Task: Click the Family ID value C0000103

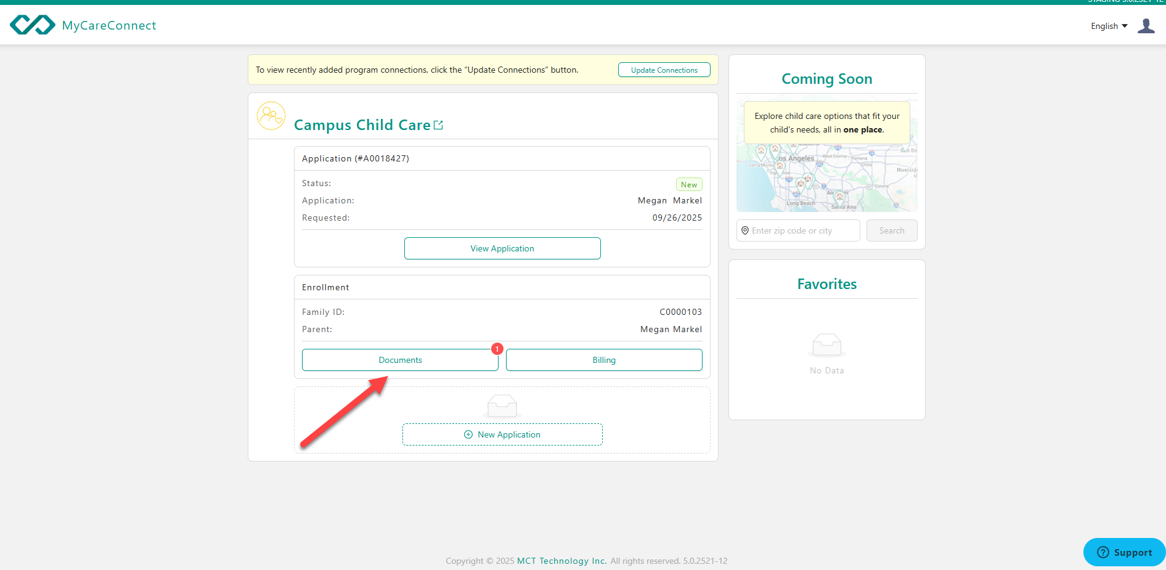Action: point(680,312)
